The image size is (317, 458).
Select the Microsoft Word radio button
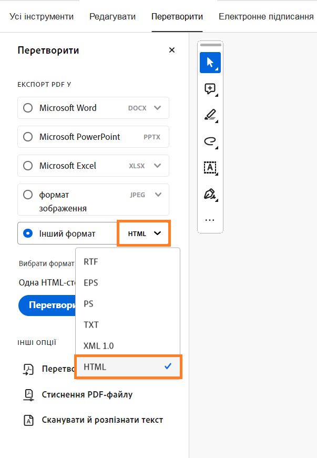point(28,108)
